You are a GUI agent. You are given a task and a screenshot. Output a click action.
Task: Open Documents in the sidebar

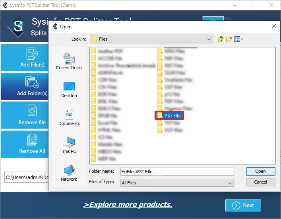[69, 117]
